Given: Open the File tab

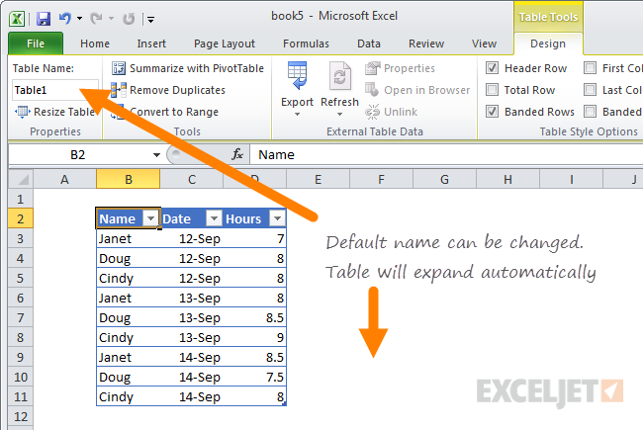Looking at the screenshot, I should (36, 43).
